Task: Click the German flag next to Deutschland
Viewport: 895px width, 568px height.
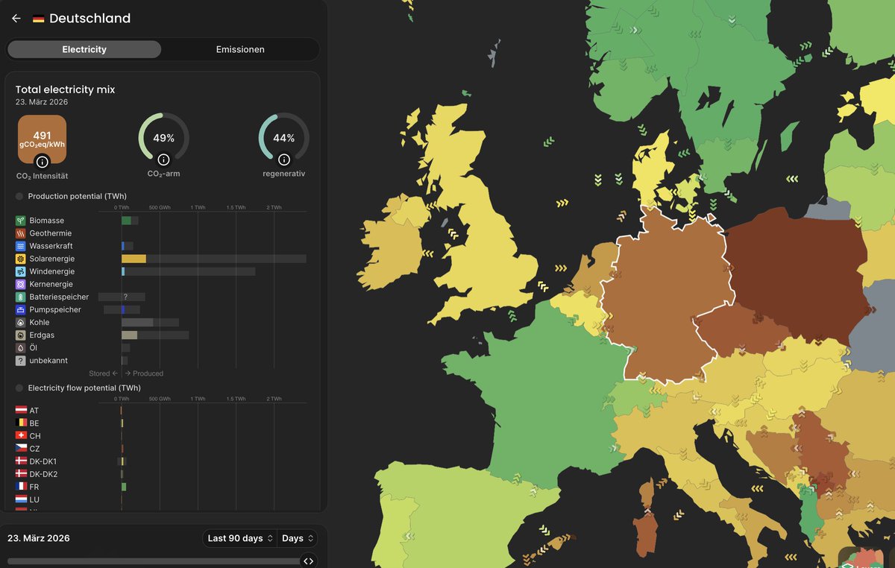Action: [x=38, y=19]
